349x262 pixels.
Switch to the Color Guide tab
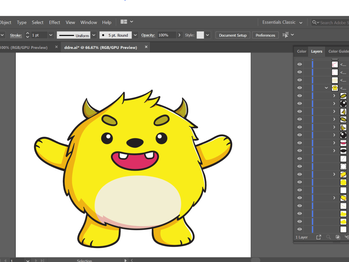pyautogui.click(x=338, y=51)
